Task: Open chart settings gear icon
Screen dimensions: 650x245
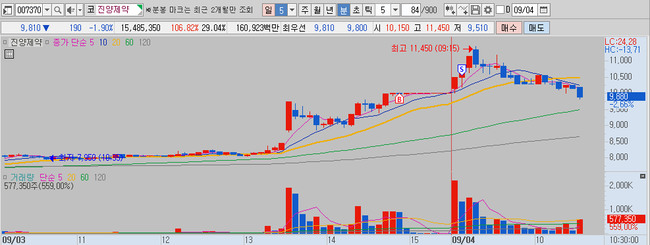Action: click(x=488, y=9)
